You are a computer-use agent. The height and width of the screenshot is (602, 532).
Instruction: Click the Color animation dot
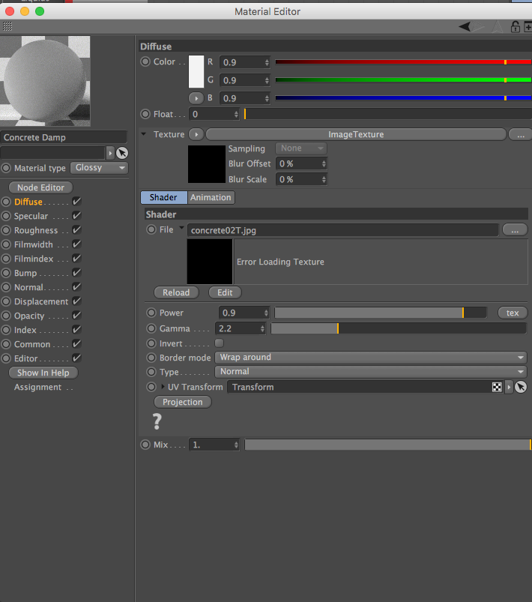pyautogui.click(x=145, y=61)
